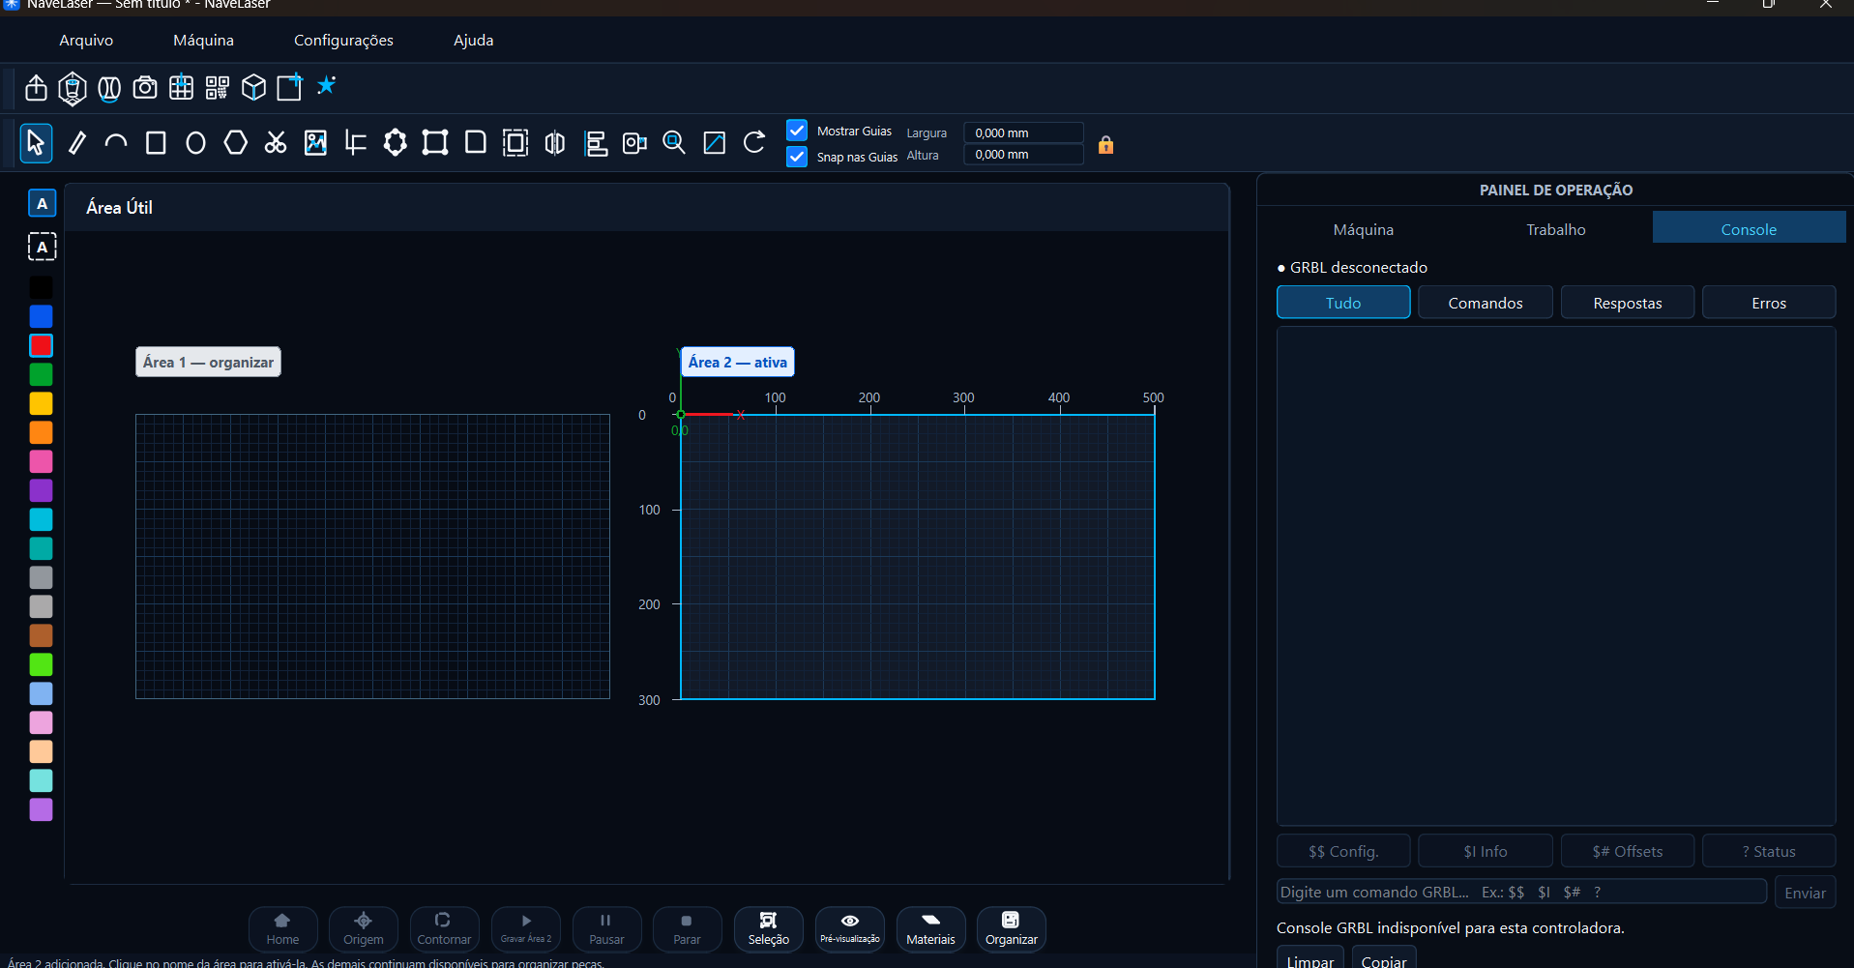Viewport: 1854px width, 968px height.
Task: Click the Limpar button
Action: click(x=1310, y=958)
